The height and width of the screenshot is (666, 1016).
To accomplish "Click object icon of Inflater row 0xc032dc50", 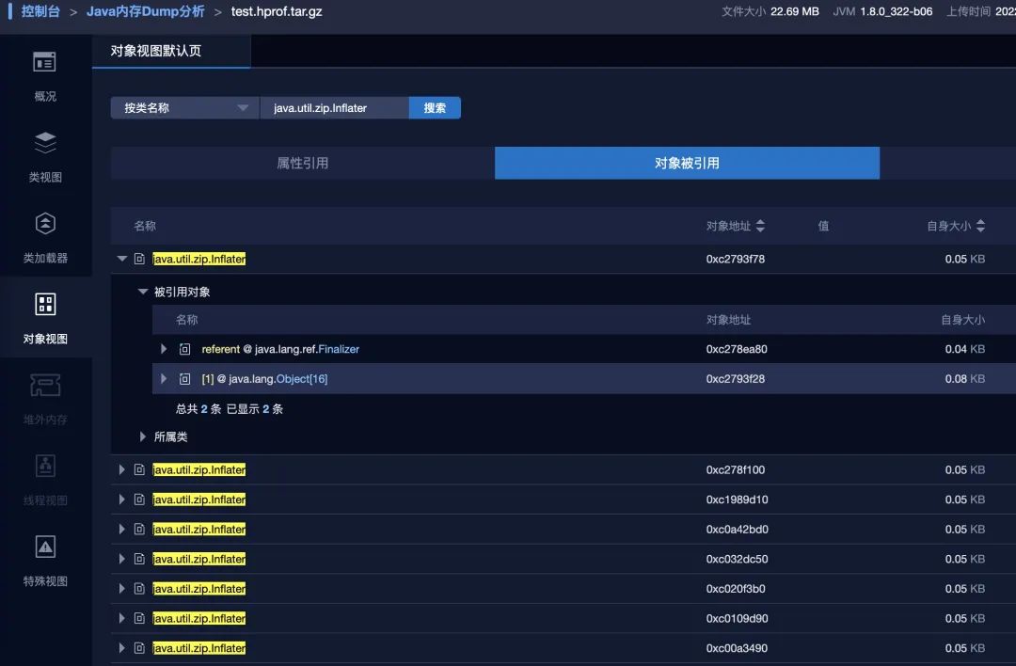I will (x=139, y=559).
